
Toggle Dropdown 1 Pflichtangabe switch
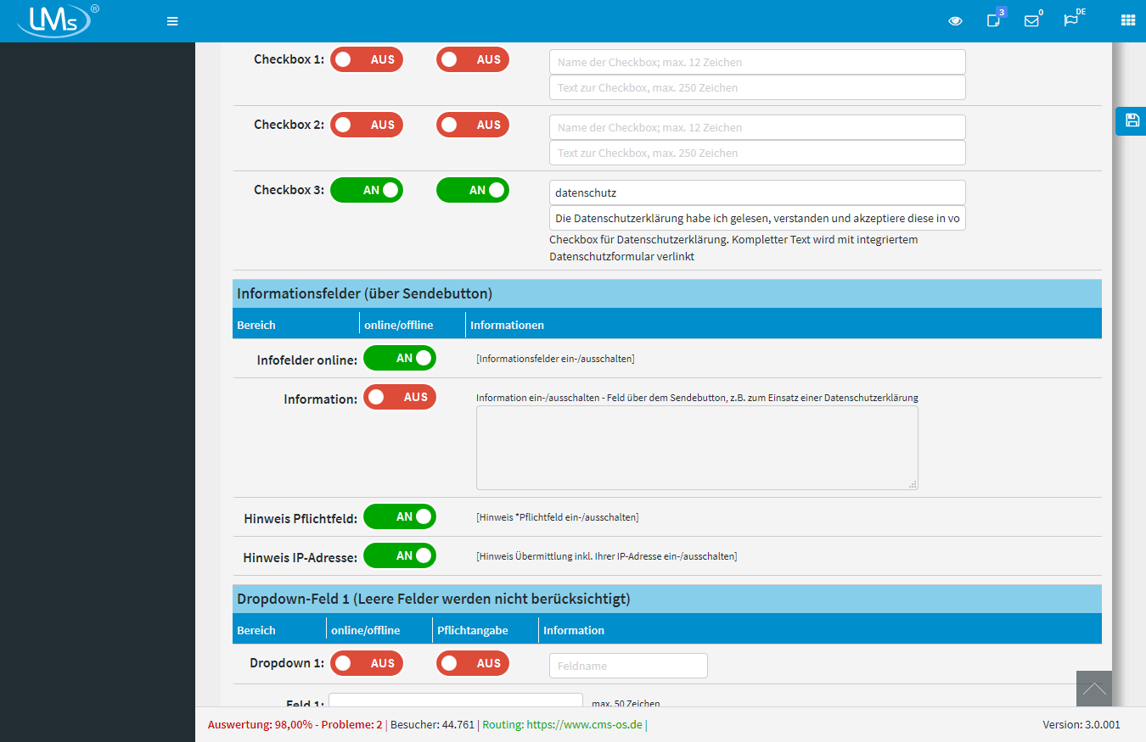click(473, 664)
